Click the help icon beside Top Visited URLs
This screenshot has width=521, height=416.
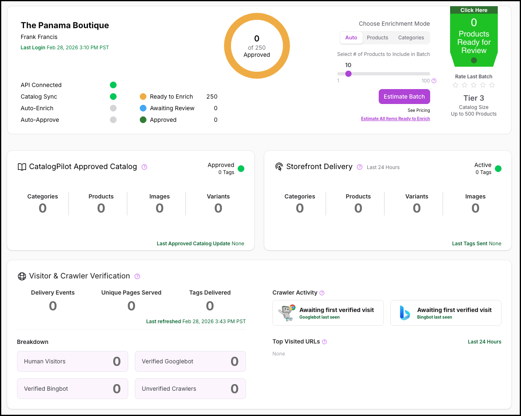pos(324,342)
